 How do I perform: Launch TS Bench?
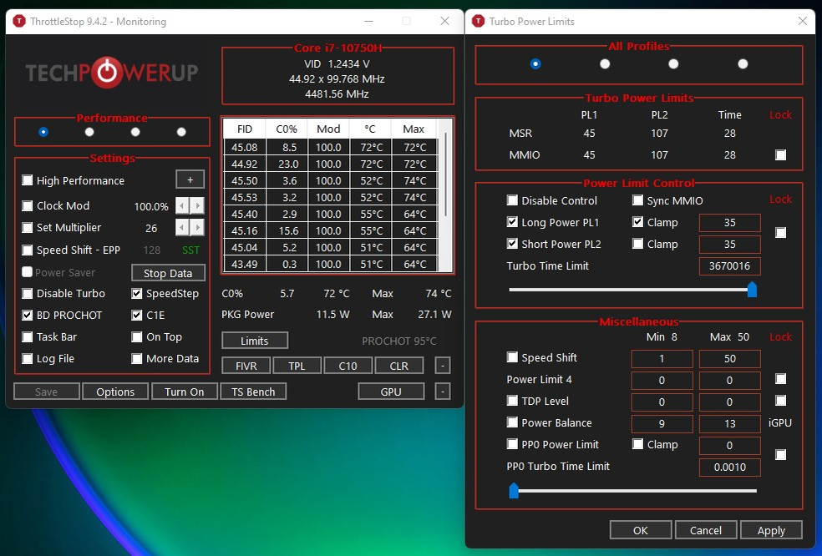[x=253, y=392]
